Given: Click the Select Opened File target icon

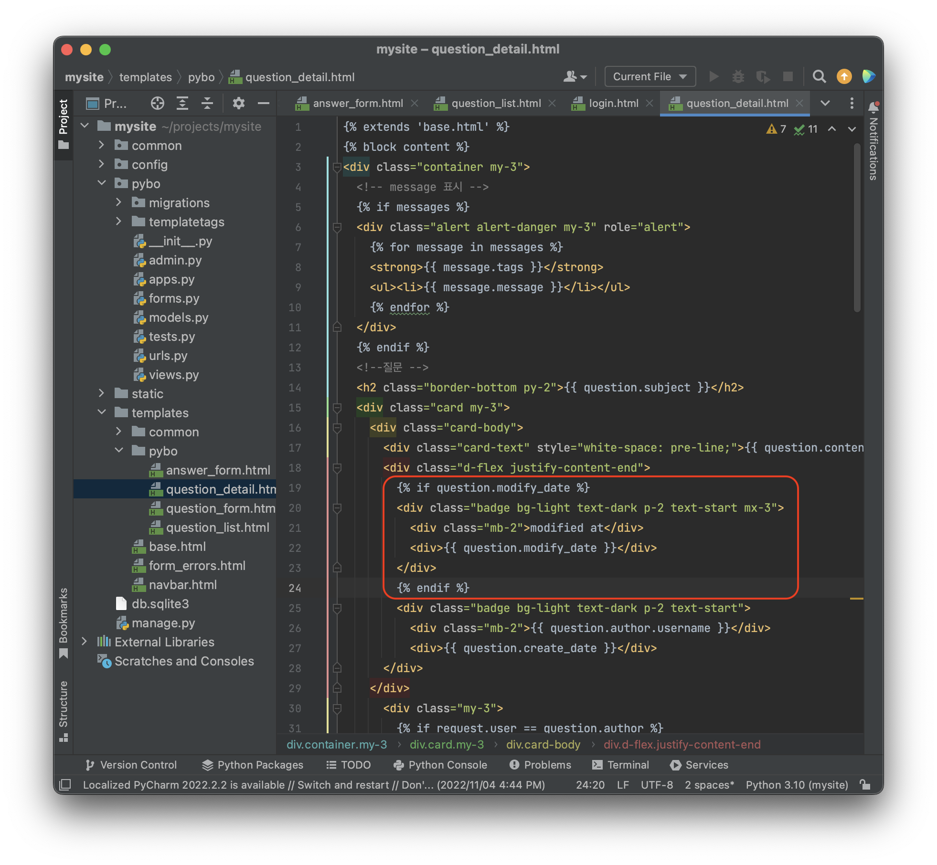Looking at the screenshot, I should click(x=157, y=103).
